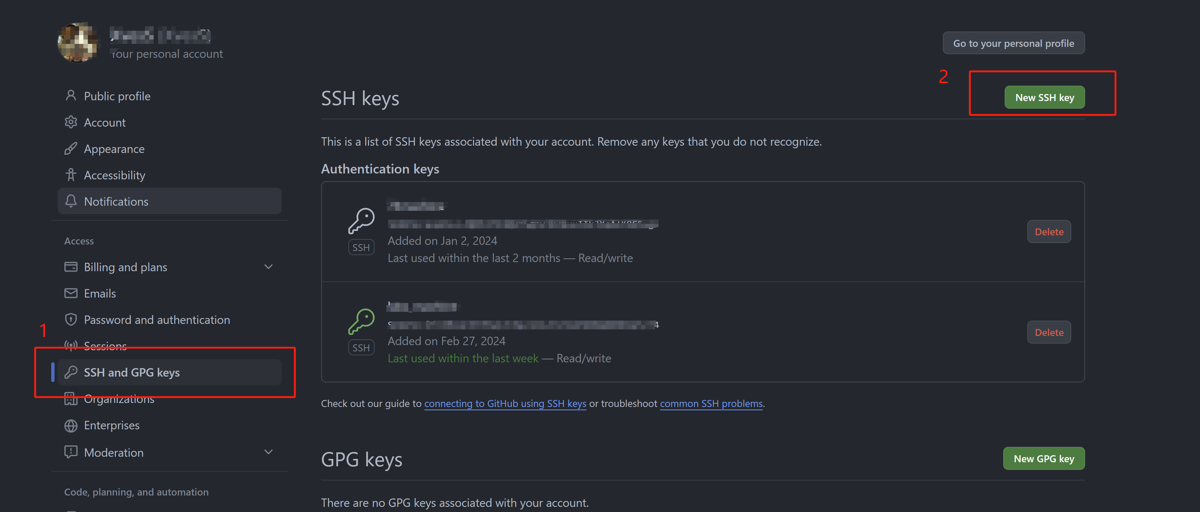The width and height of the screenshot is (1200, 512).
Task: Click the gear icon next to Account
Action: [71, 122]
